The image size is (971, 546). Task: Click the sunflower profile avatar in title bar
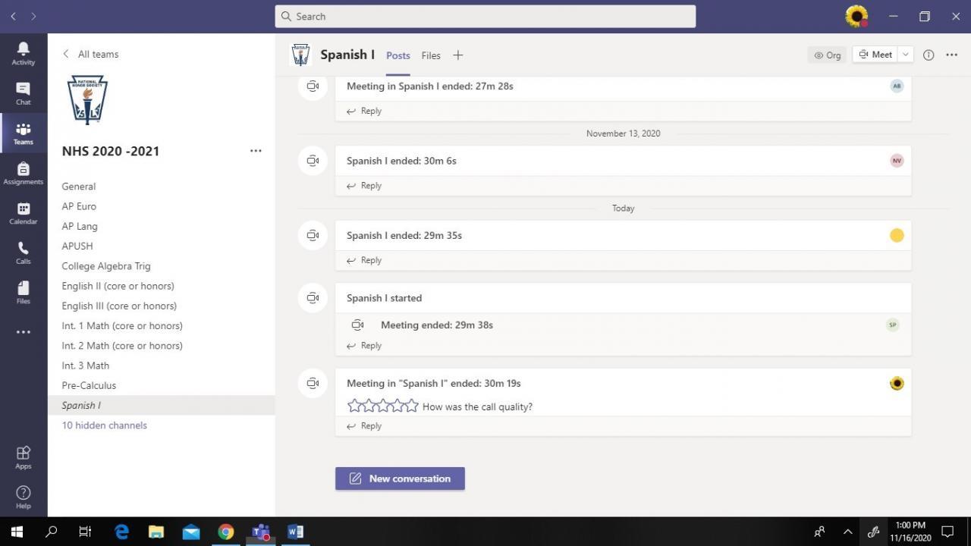pyautogui.click(x=856, y=16)
